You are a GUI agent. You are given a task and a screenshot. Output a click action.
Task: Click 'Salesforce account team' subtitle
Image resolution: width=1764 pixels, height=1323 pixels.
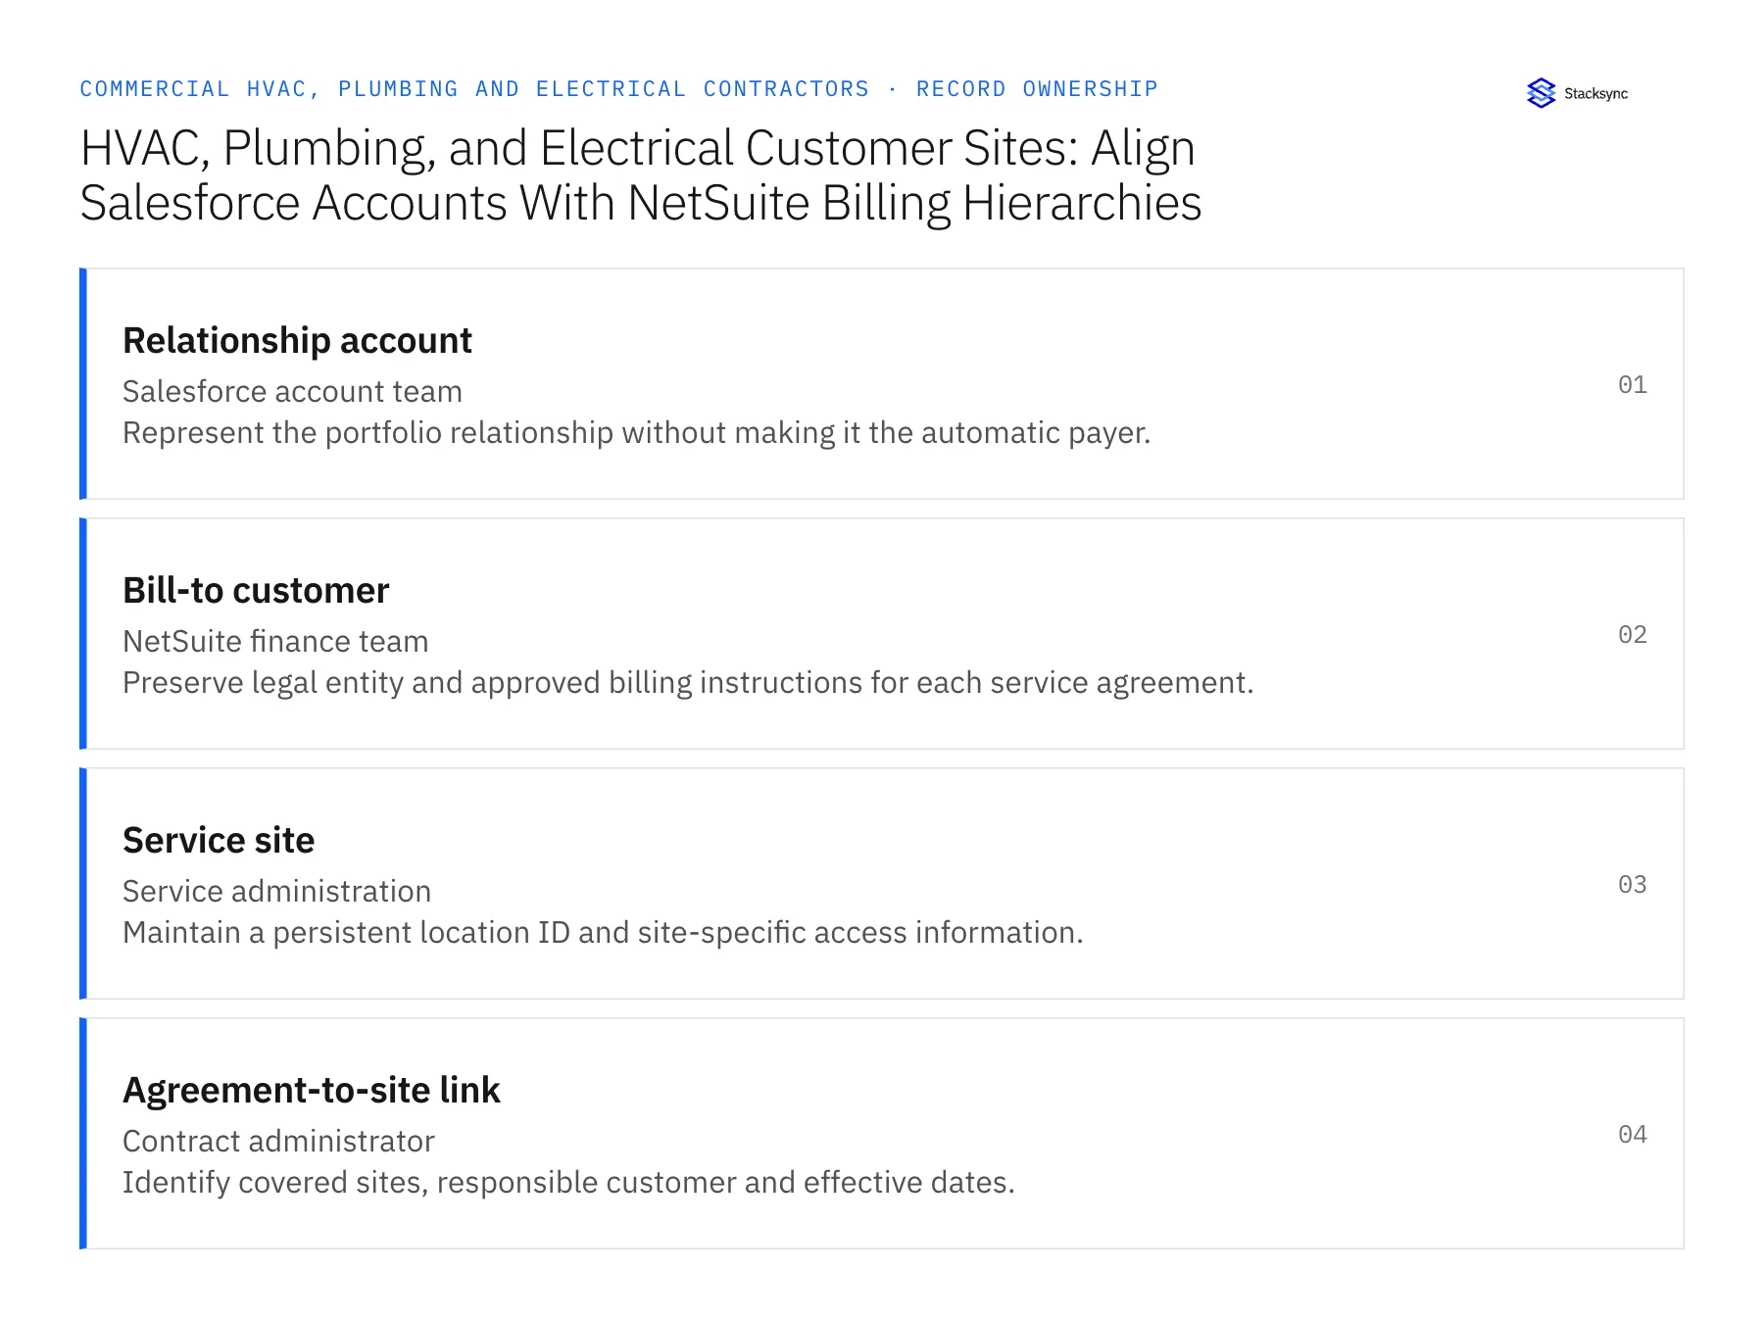tap(292, 391)
